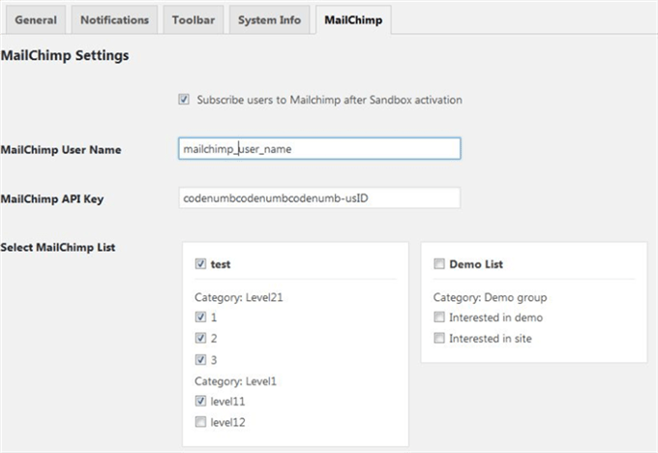Enable Interested in demo option
658x453 pixels.
(439, 317)
